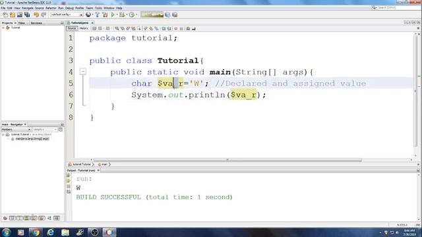Image resolution: width=422 pixels, height=237 pixels.
Task: Open the Debug Project dropdown arrow
Action: pos(127,14)
